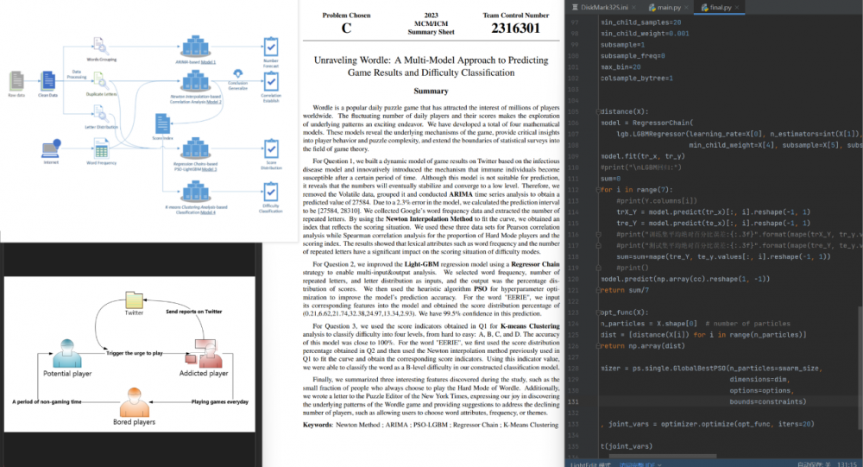
Task: Click the 'model.fit(tr_x, tr_y)' code line
Action: point(643,156)
